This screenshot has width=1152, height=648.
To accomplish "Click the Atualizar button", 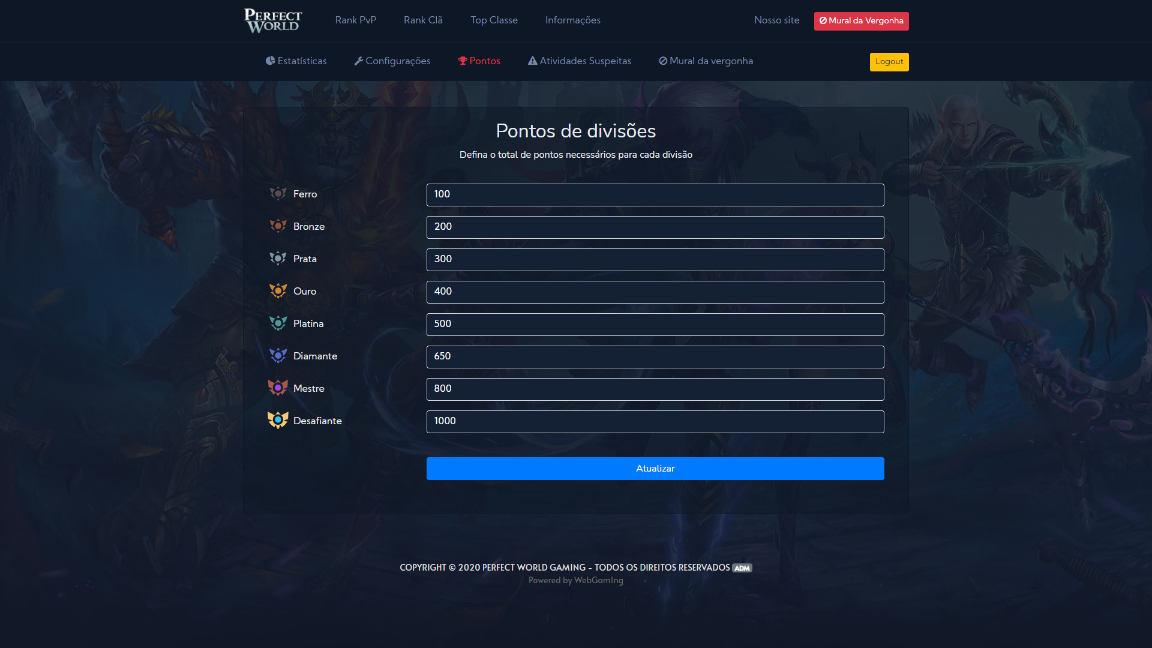I will pos(655,469).
